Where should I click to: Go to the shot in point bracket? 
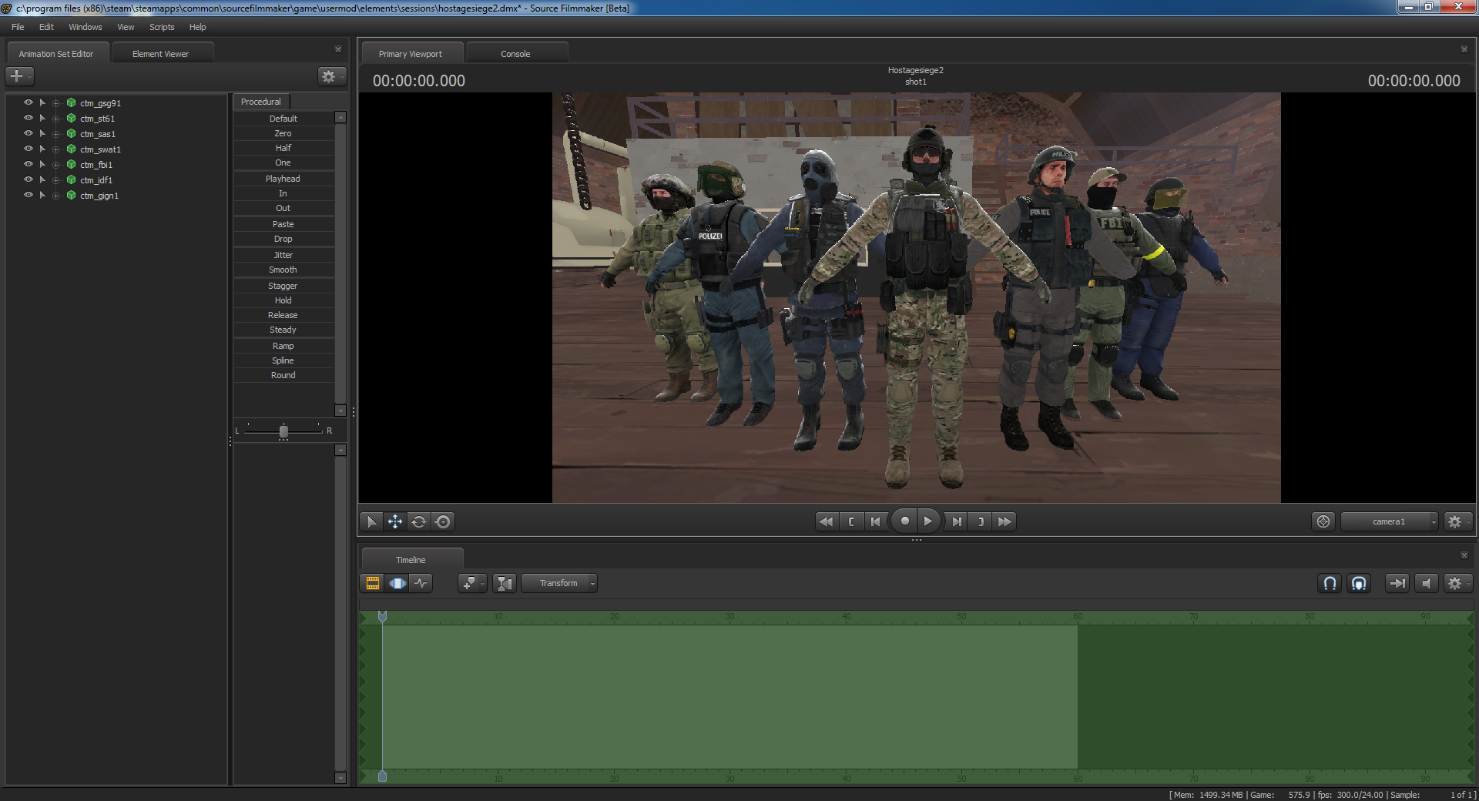pyautogui.click(x=851, y=521)
